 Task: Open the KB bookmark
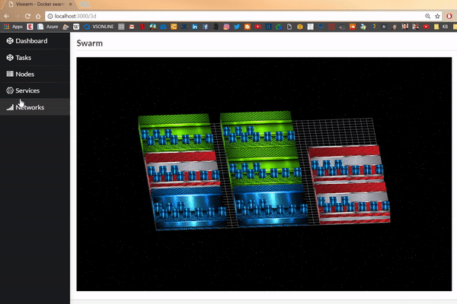(x=442, y=27)
